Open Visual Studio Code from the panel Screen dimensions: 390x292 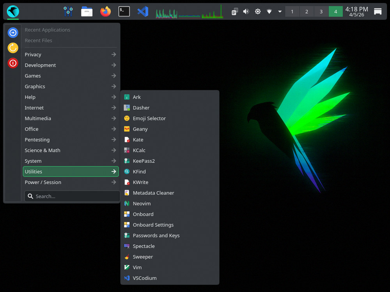[x=142, y=11]
